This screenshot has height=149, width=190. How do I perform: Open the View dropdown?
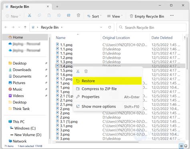tap(115, 16)
